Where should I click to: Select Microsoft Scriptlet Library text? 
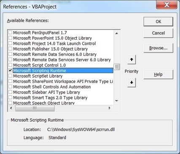coord(38,76)
